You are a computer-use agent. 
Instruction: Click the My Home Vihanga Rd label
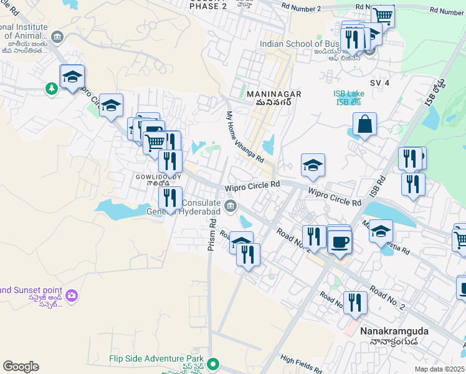coord(245,137)
